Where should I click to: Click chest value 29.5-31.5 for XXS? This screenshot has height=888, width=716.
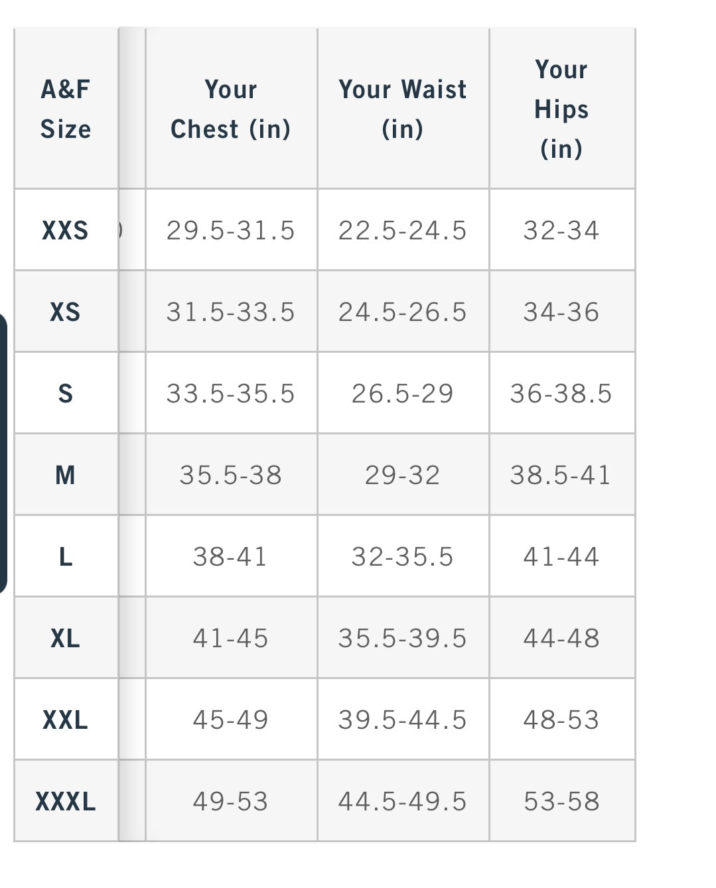[x=230, y=230]
